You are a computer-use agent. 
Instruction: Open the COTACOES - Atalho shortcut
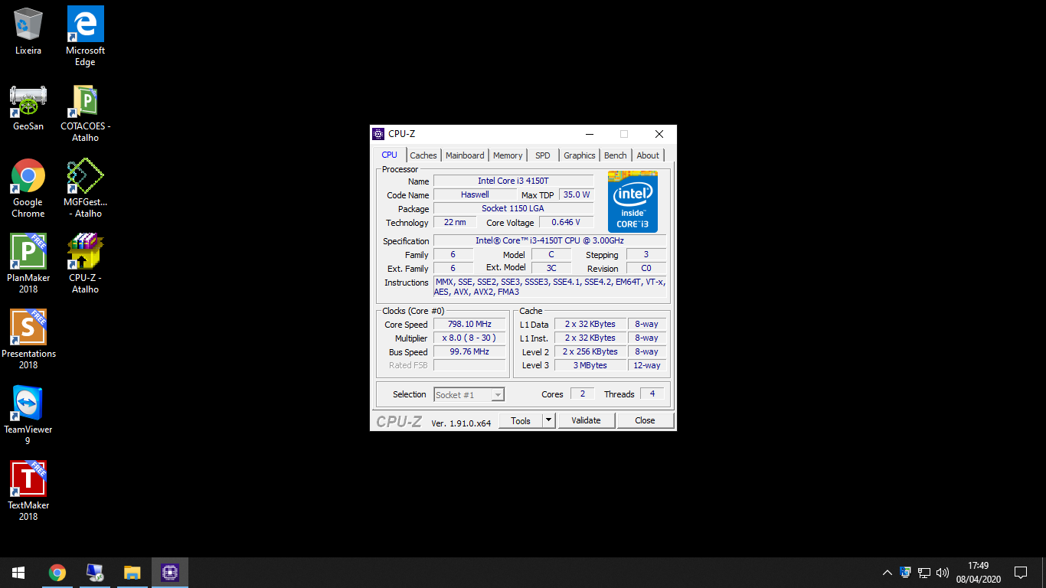coord(85,112)
